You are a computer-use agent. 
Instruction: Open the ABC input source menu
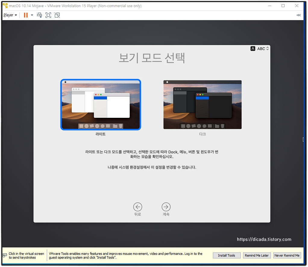259,49
